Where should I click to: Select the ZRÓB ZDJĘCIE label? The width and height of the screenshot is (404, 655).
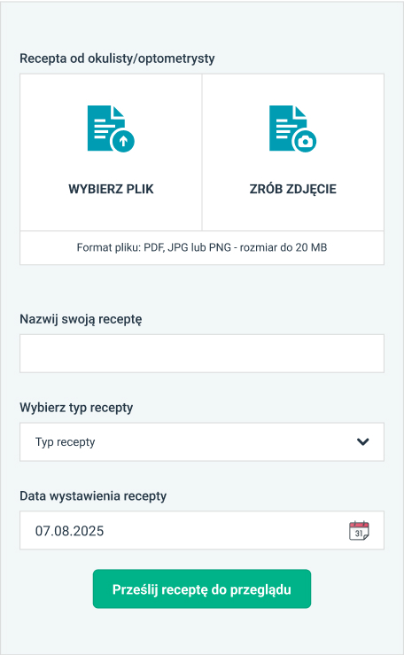pos(293,189)
